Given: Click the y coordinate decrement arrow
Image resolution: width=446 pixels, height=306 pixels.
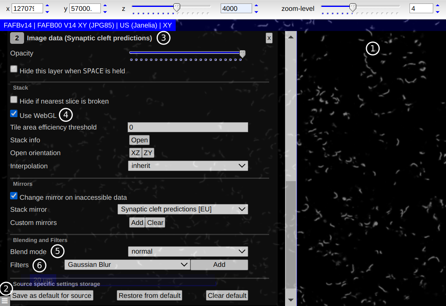Looking at the screenshot, I should click(x=105, y=11).
